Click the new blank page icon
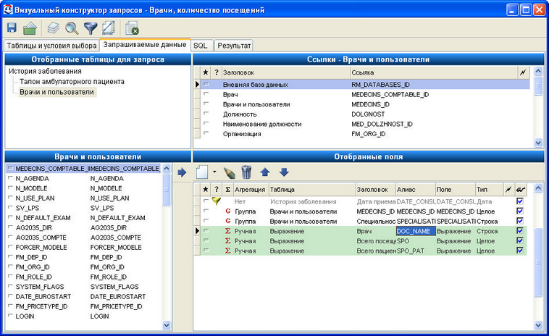549x336 pixels. pos(202,172)
